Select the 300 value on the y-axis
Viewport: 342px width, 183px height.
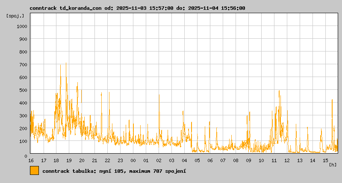tap(23, 116)
